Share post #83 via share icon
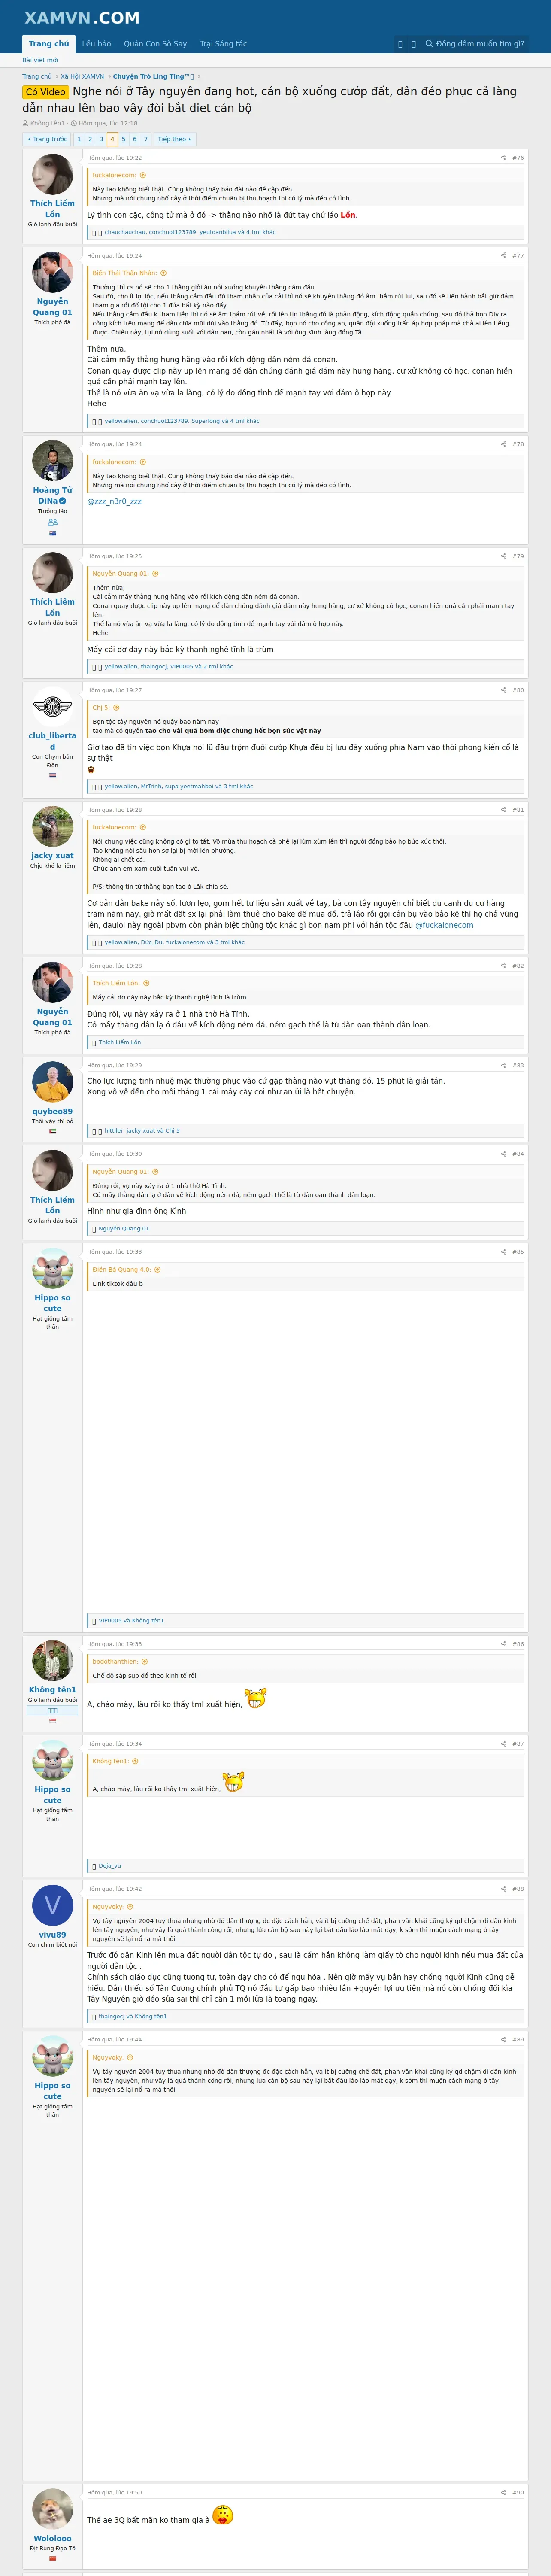 click(x=503, y=1065)
